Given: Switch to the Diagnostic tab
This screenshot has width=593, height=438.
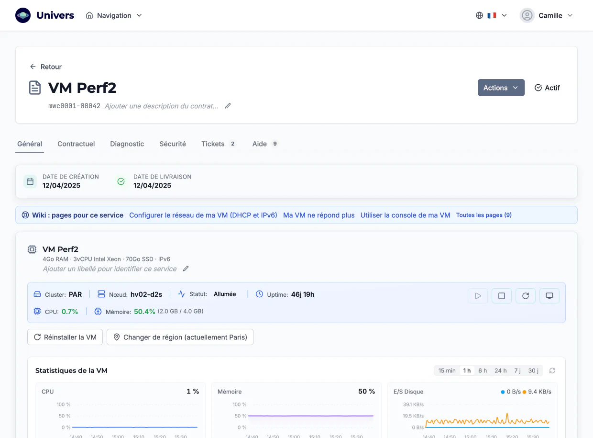Looking at the screenshot, I should pyautogui.click(x=127, y=144).
